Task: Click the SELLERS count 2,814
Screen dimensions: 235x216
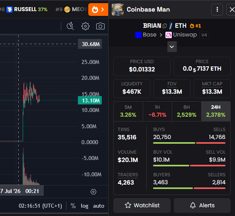Action: [x=219, y=182]
